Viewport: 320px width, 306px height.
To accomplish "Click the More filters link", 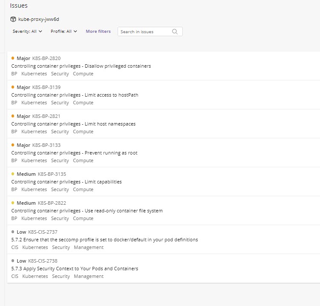I will click(98, 31).
